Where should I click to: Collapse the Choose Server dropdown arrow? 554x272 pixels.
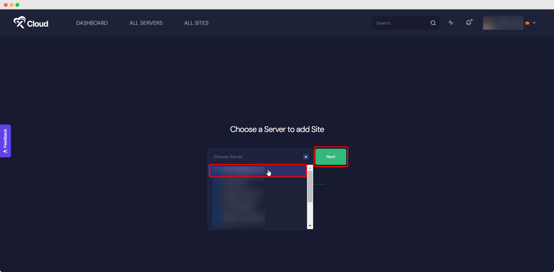[x=306, y=157]
